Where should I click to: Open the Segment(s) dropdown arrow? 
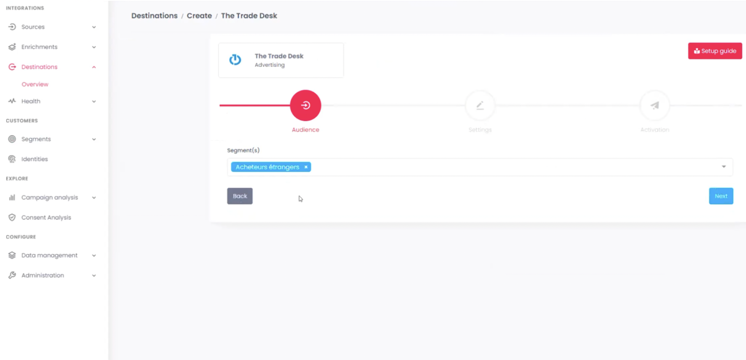click(x=724, y=167)
